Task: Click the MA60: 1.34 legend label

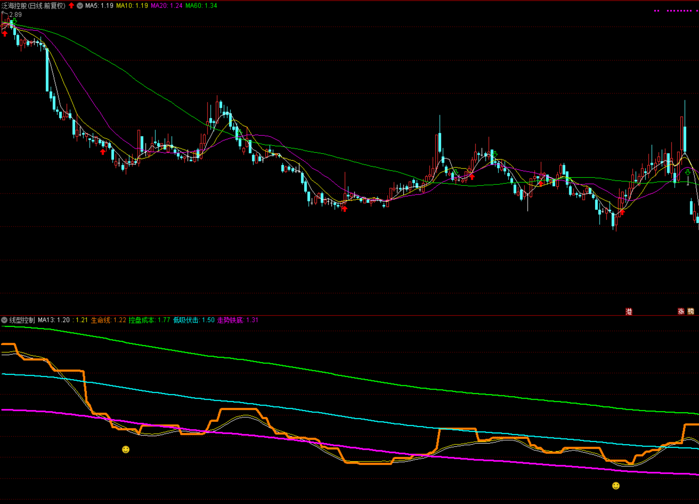Action: [x=201, y=6]
